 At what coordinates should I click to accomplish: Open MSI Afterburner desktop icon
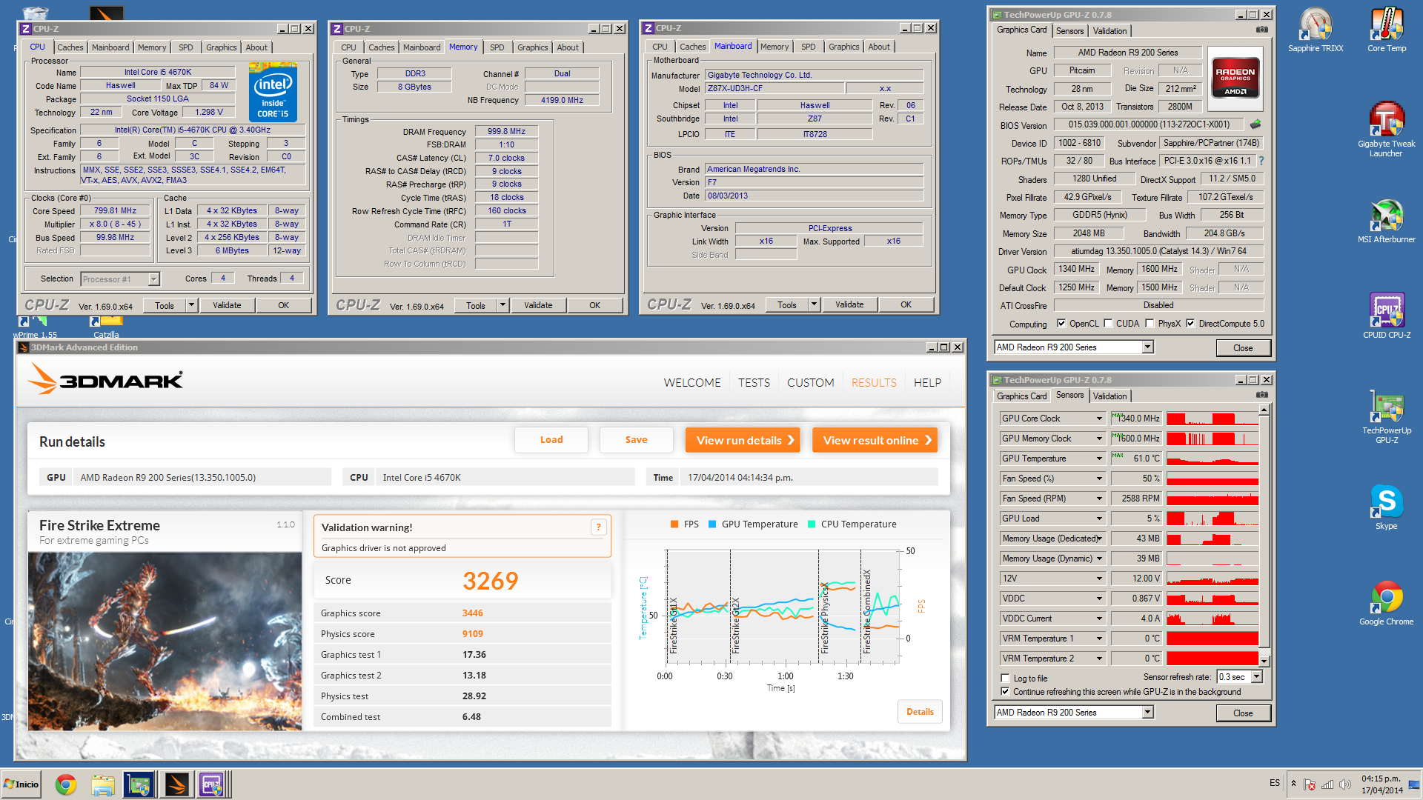(x=1386, y=221)
